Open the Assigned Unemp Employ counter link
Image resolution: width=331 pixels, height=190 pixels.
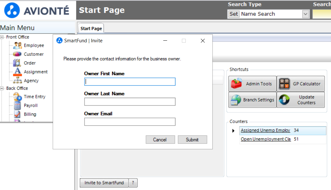pyautogui.click(x=265, y=130)
